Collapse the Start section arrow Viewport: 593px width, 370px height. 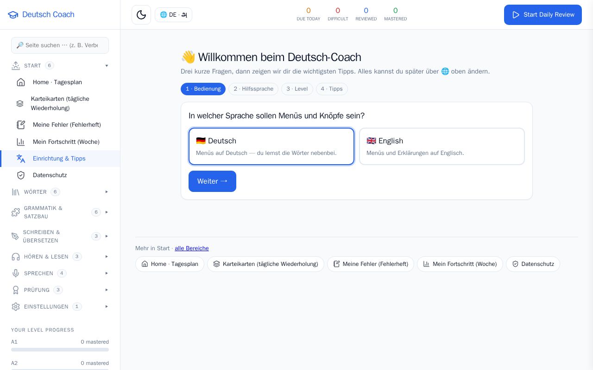pyautogui.click(x=107, y=66)
